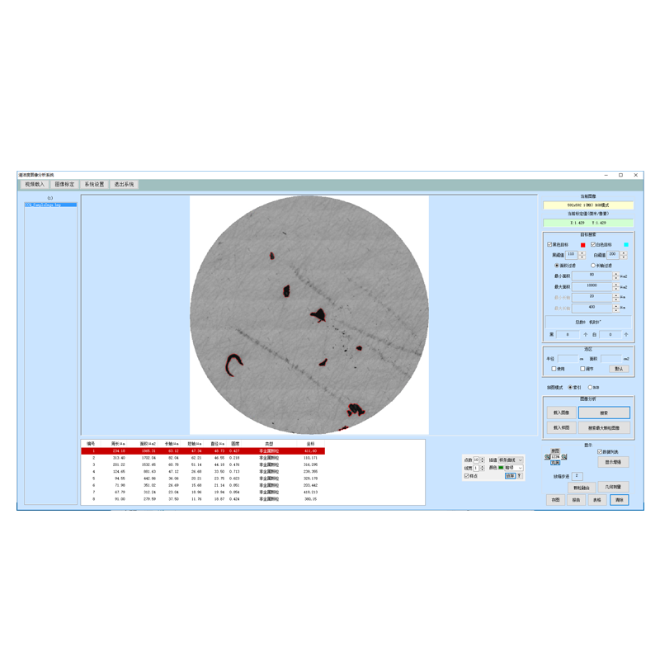660x660 pixels.
Task: Open the 插值 interpolation dropdown
Action: coord(511,460)
